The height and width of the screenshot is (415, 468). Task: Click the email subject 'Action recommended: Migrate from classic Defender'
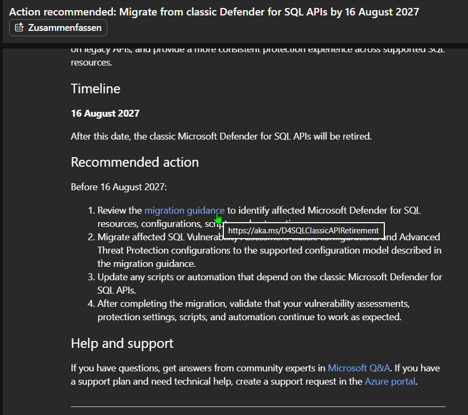point(214,12)
